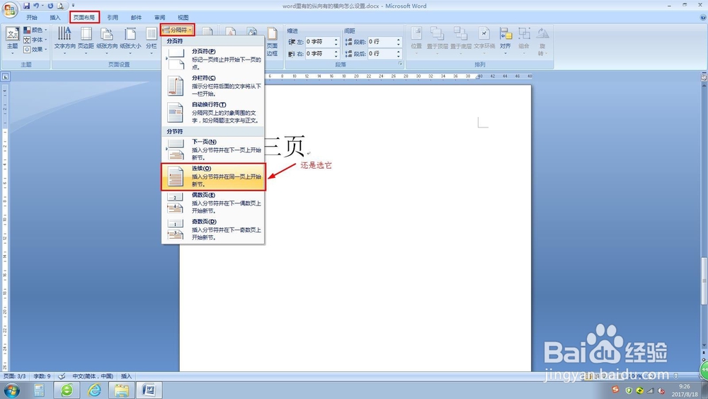
Task: Click the 纸张大小 paper size button
Action: [130, 40]
